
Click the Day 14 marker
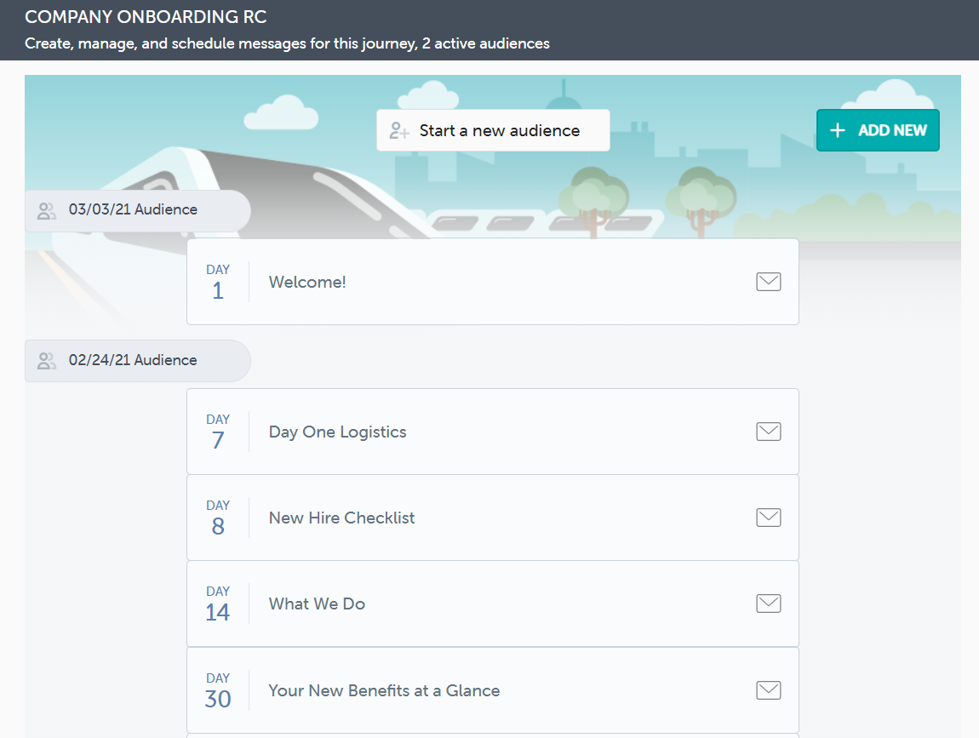click(218, 604)
